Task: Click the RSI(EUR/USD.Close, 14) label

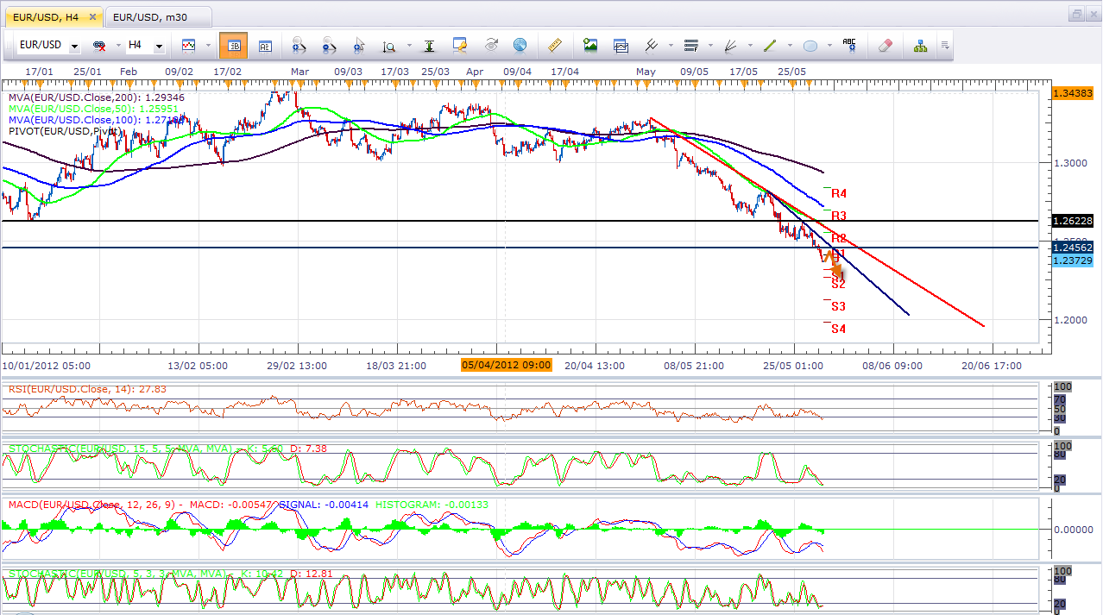Action: click(x=88, y=389)
